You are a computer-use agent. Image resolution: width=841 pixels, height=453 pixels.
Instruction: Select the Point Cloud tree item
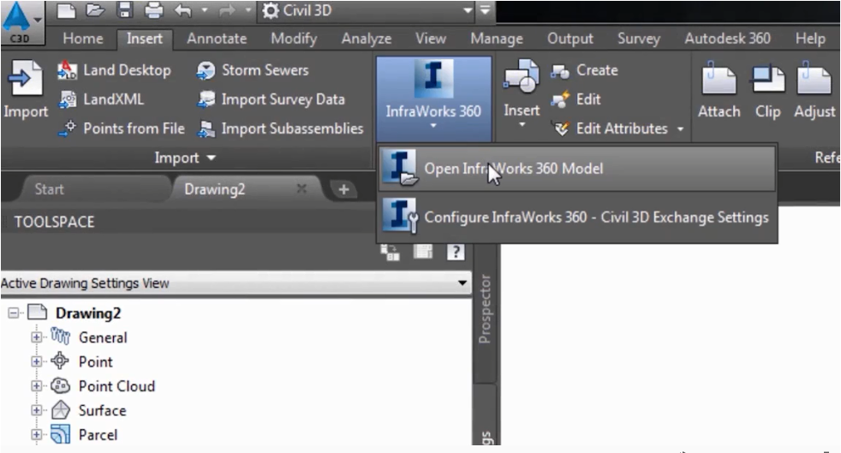117,386
